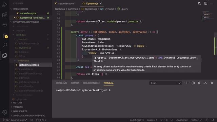Expand AWS CDK EXPLORER (PREVIEW) section
This screenshot has width=217, height=122.
coord(29,116)
